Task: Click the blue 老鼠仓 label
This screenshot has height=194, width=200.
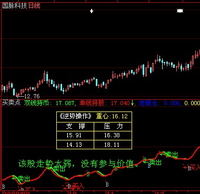Action: point(148,103)
